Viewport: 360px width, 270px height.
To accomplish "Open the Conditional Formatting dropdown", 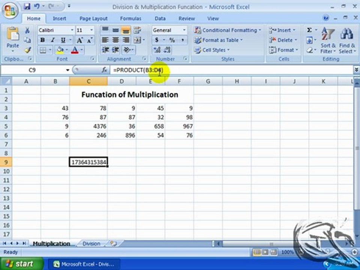I will pos(228,30).
